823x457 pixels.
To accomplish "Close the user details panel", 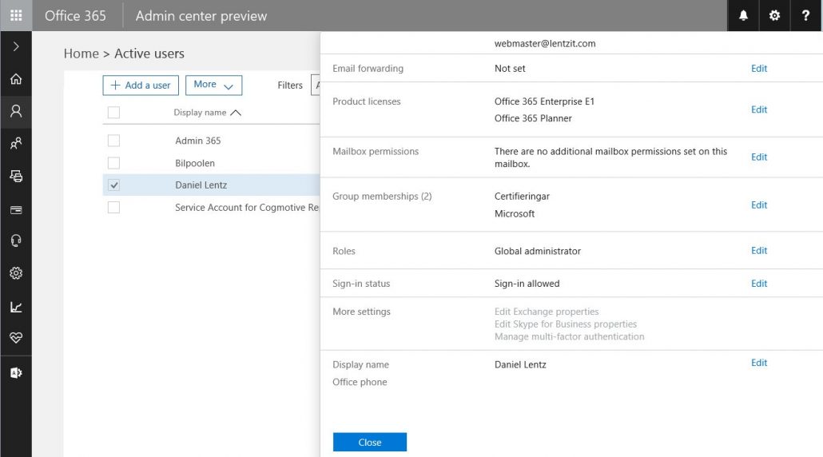I will tap(369, 443).
